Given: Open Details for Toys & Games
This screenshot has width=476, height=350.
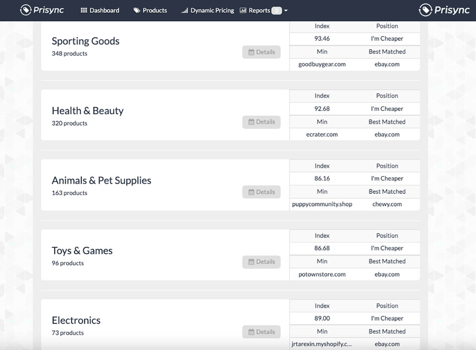Looking at the screenshot, I should coord(261,262).
